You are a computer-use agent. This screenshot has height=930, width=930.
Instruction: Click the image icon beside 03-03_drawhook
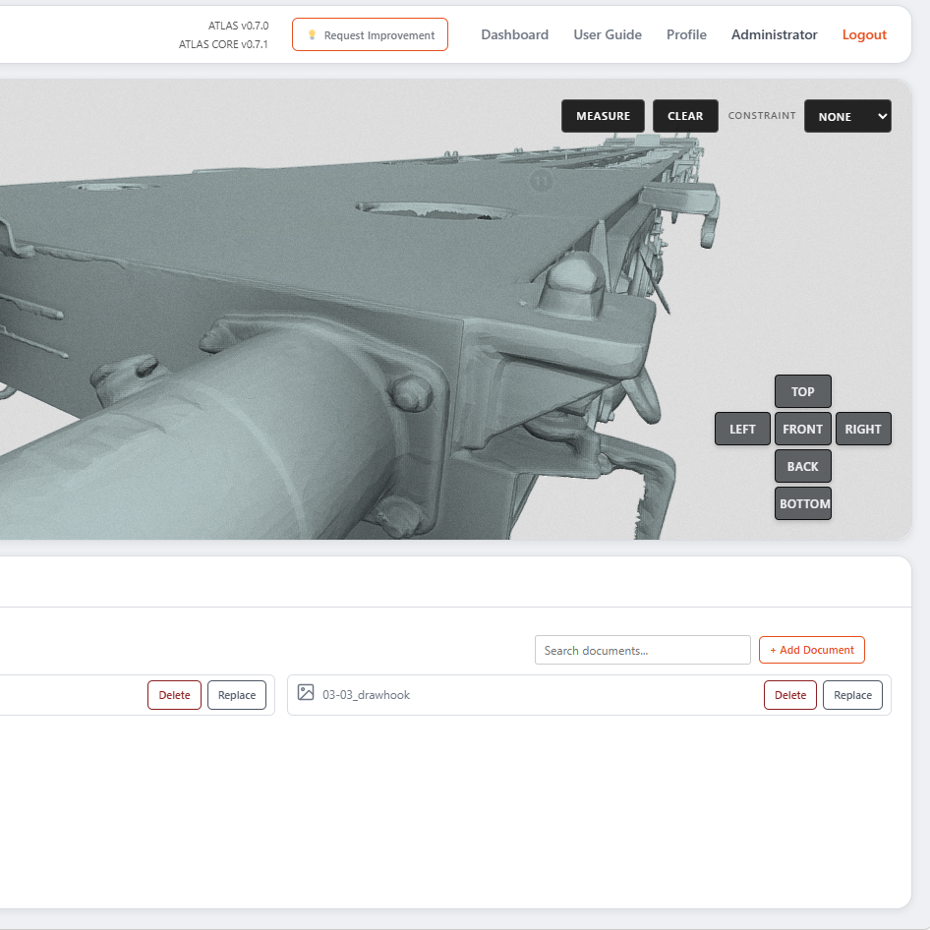pyautogui.click(x=306, y=692)
